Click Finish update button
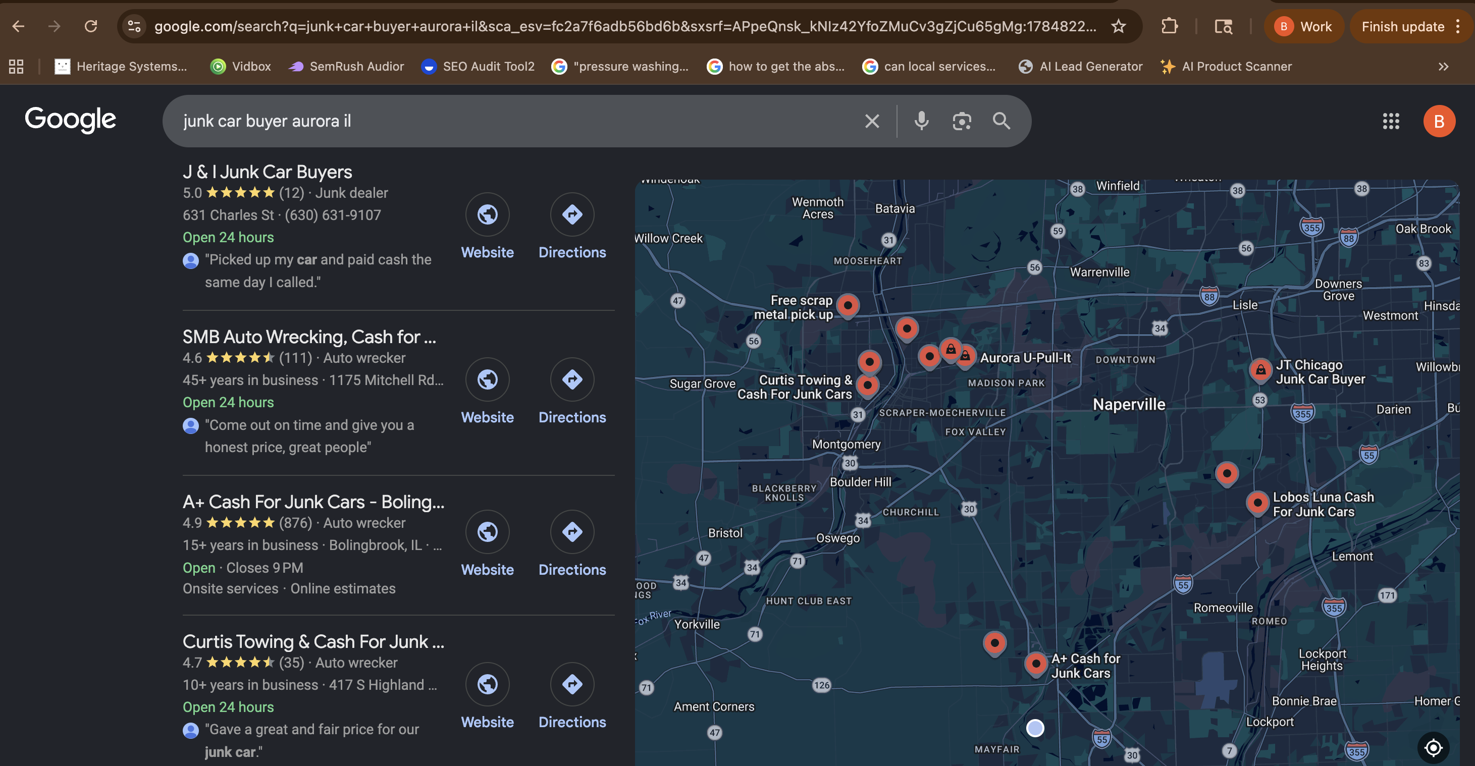The height and width of the screenshot is (766, 1475). click(1402, 26)
